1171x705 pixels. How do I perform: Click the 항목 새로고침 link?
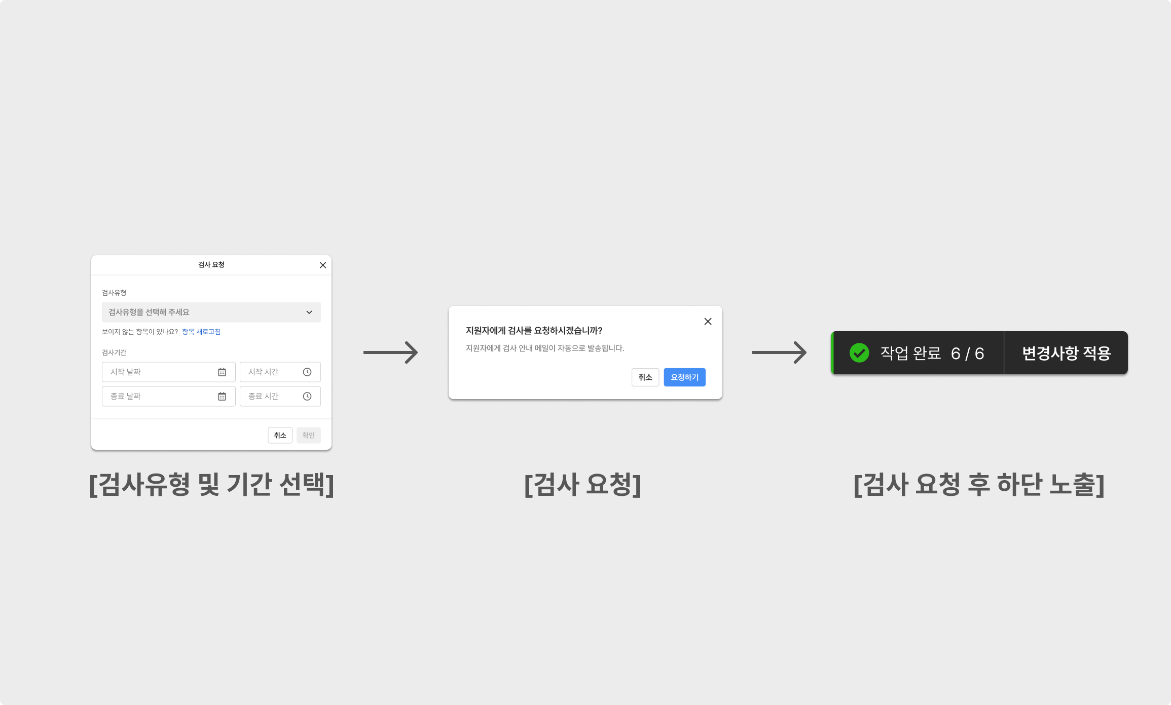pos(201,332)
